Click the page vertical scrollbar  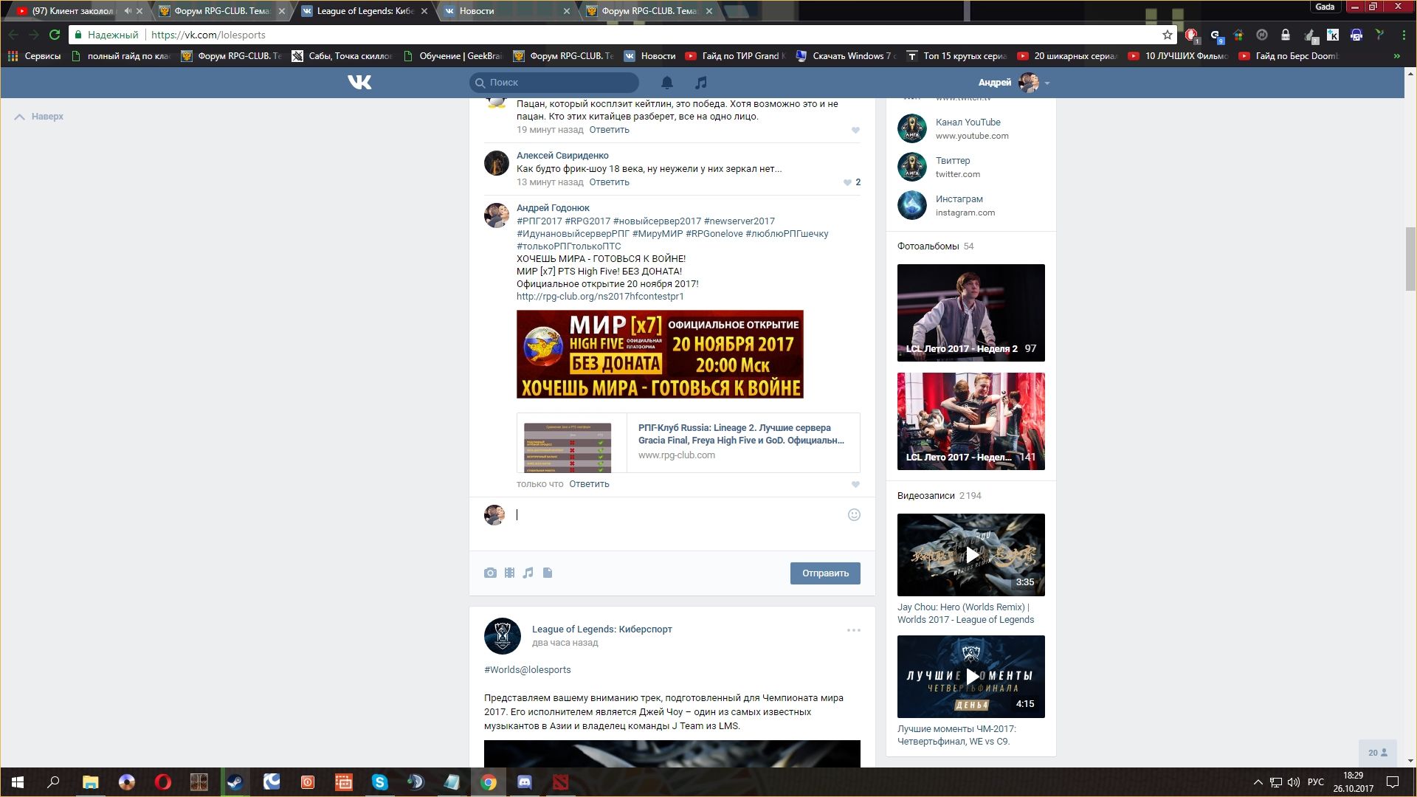1411,258
